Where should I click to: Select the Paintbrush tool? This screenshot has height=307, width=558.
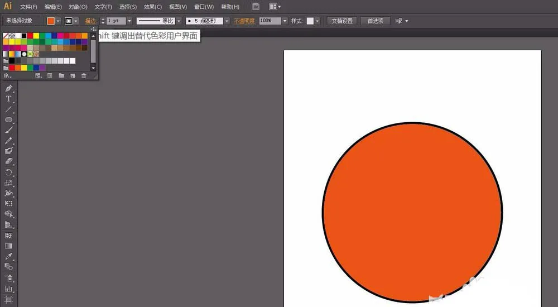(x=8, y=130)
